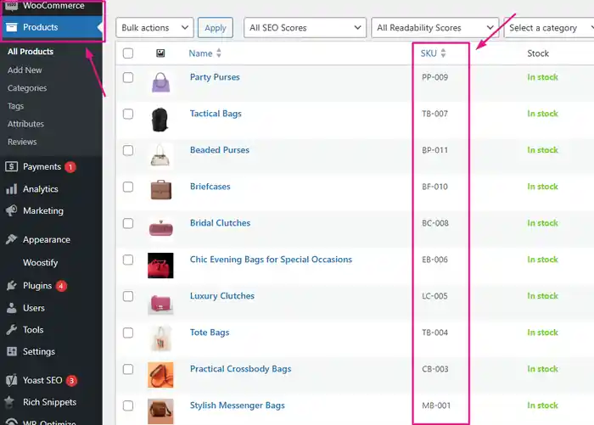Open the Marketing megaphone icon
Screen dimensions: 594x425
[x=11, y=210]
